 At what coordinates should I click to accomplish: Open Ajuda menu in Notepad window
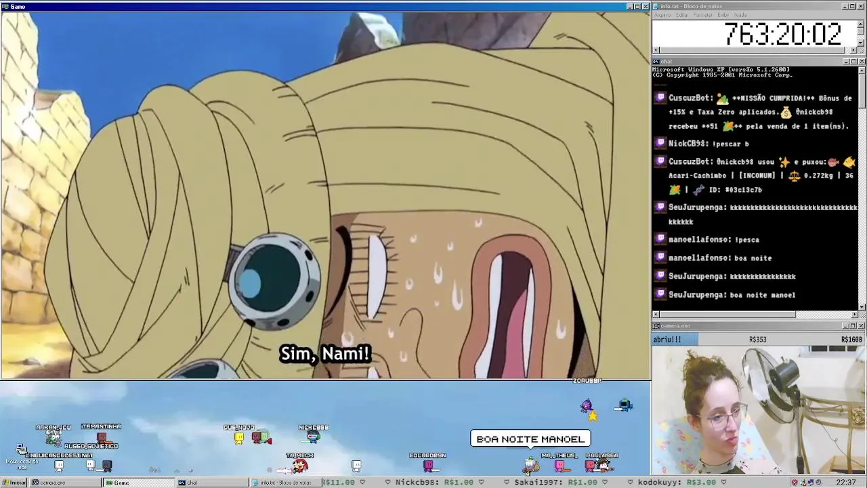coord(740,15)
